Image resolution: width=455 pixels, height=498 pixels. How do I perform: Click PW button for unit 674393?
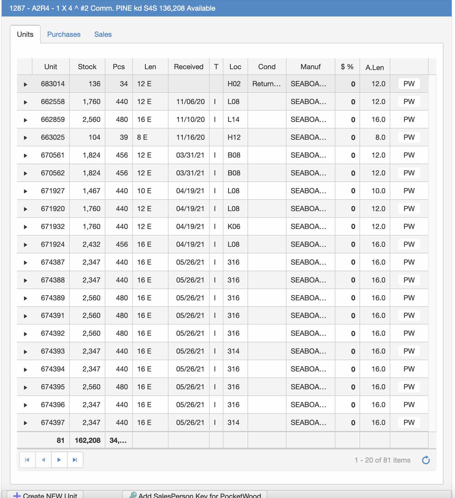tap(409, 351)
